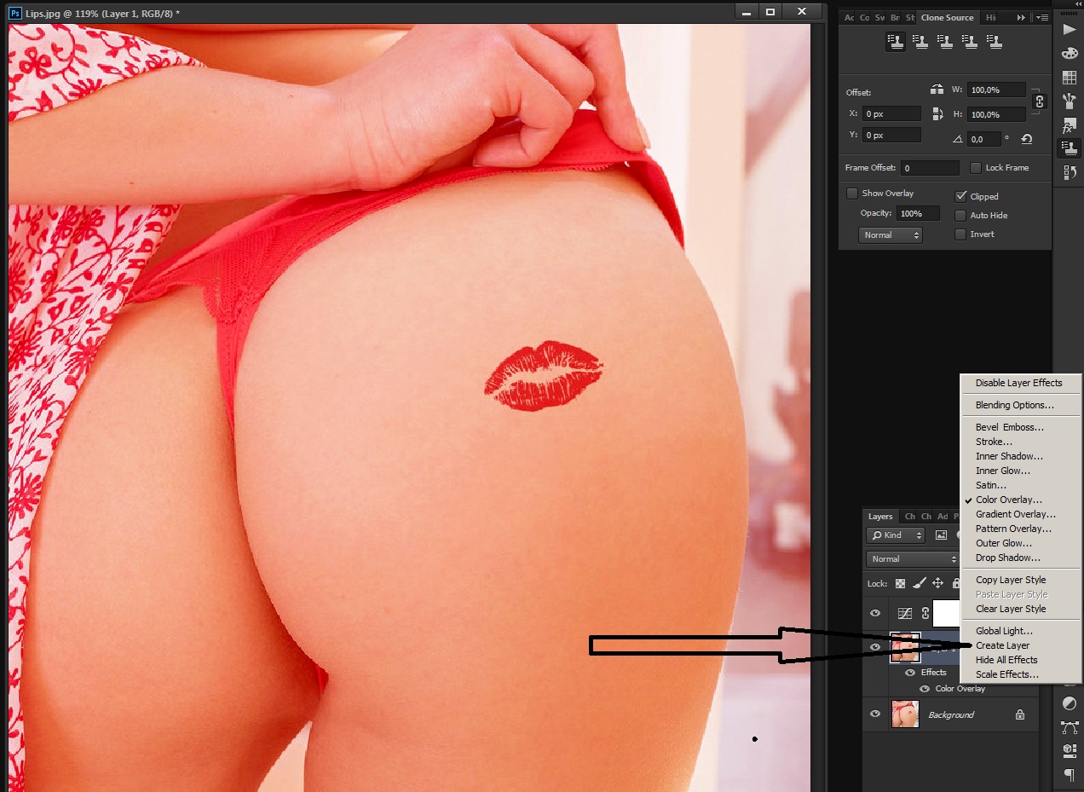The width and height of the screenshot is (1084, 792).
Task: Click the reset transform rotation arrow icon
Action: 1026,139
